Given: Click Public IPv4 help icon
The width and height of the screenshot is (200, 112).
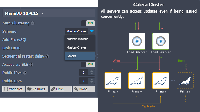Looking at the screenshot, I should [25, 73].
